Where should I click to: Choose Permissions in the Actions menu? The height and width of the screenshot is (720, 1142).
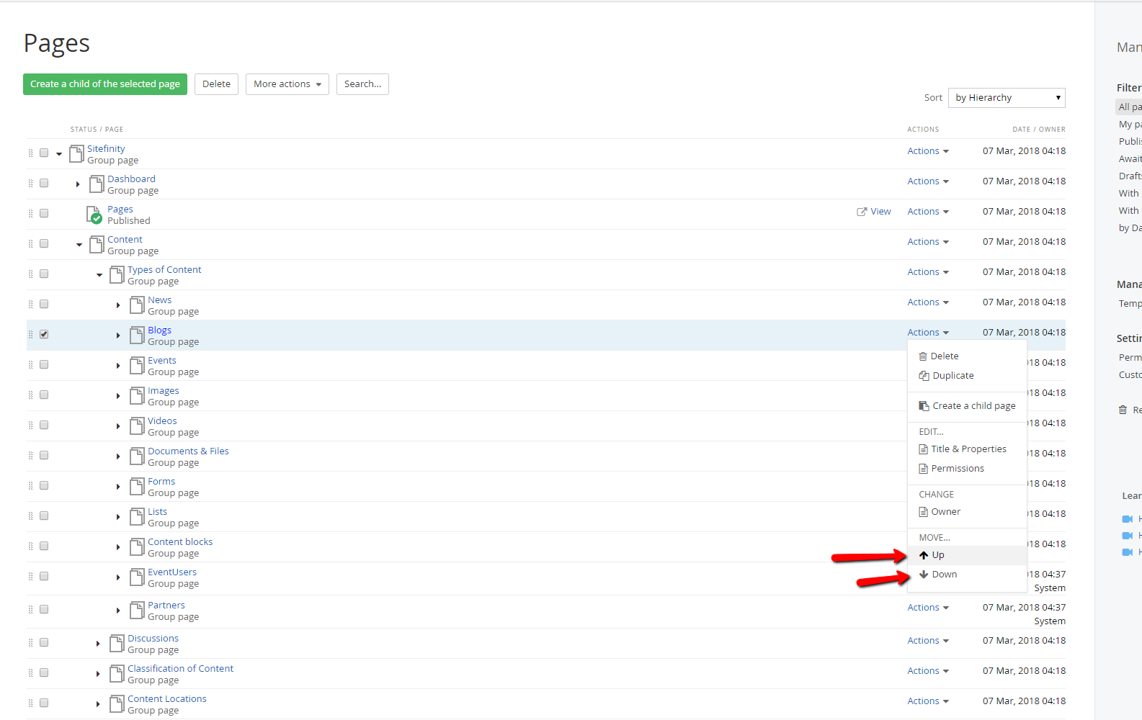click(957, 469)
